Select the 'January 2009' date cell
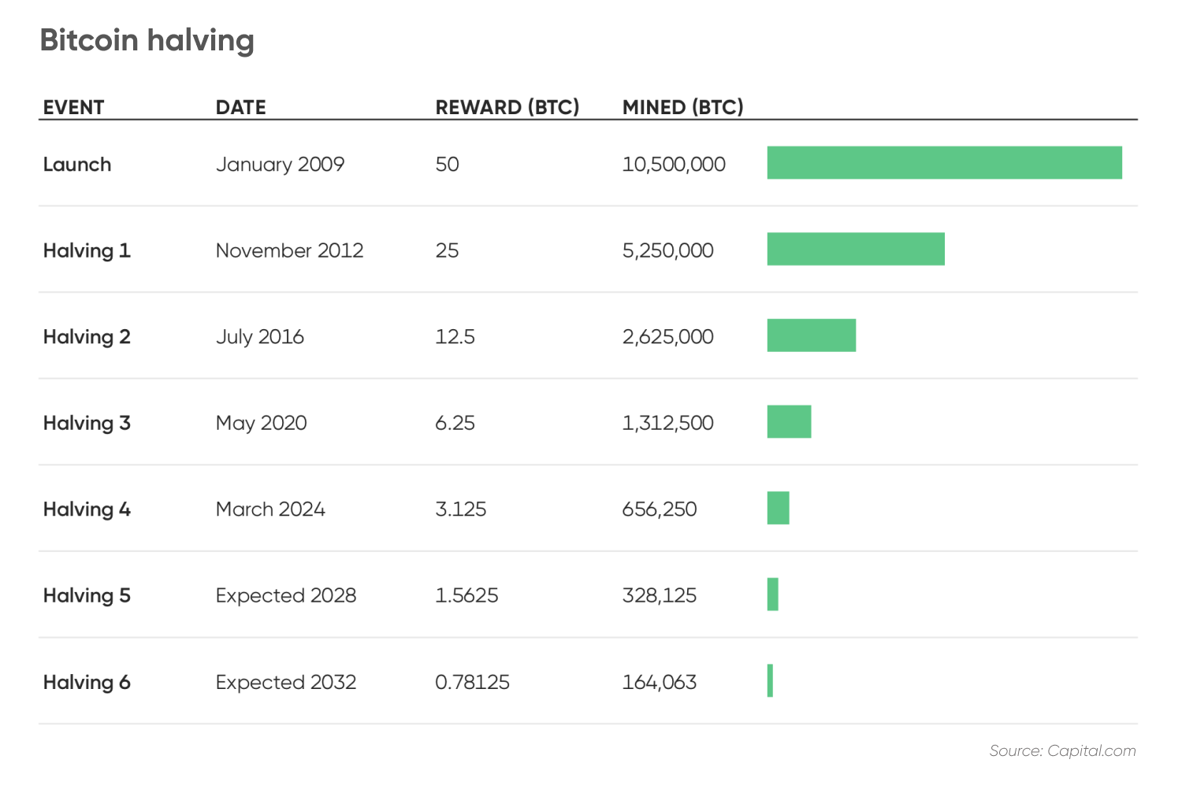The image size is (1182, 789). click(281, 164)
